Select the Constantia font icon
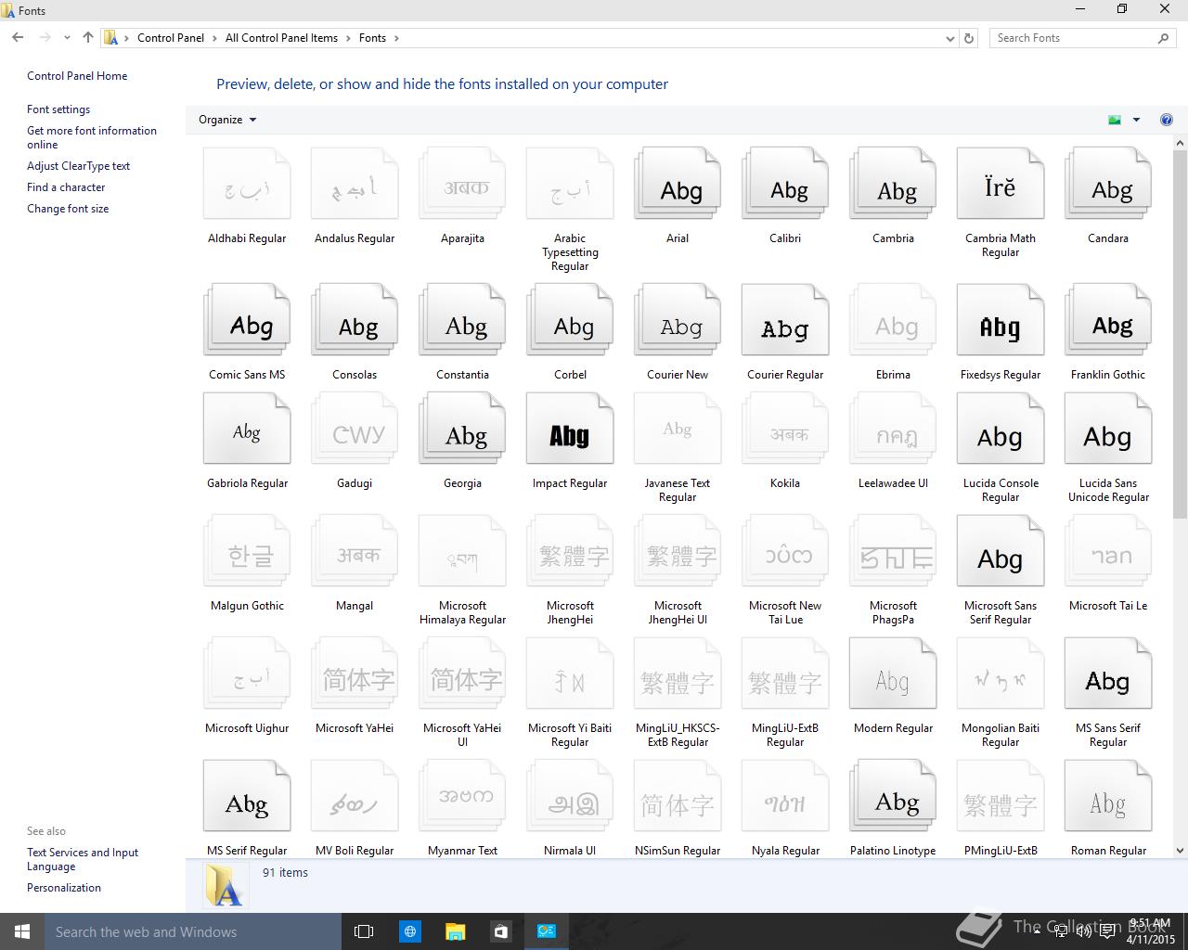The image size is (1188, 950). click(x=462, y=320)
